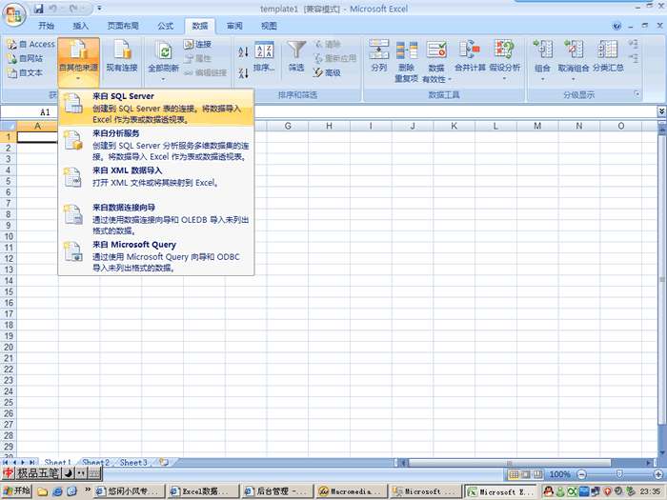
Task: Switch to the Review (审阅) tab
Action: (234, 26)
